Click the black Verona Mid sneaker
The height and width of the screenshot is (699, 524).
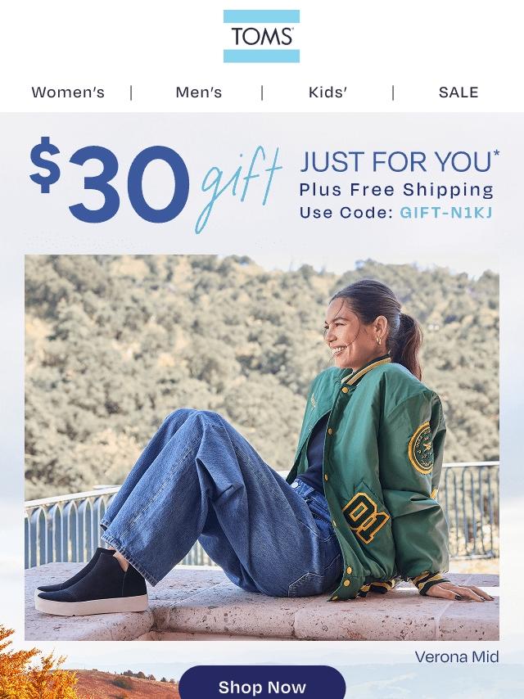click(92, 582)
